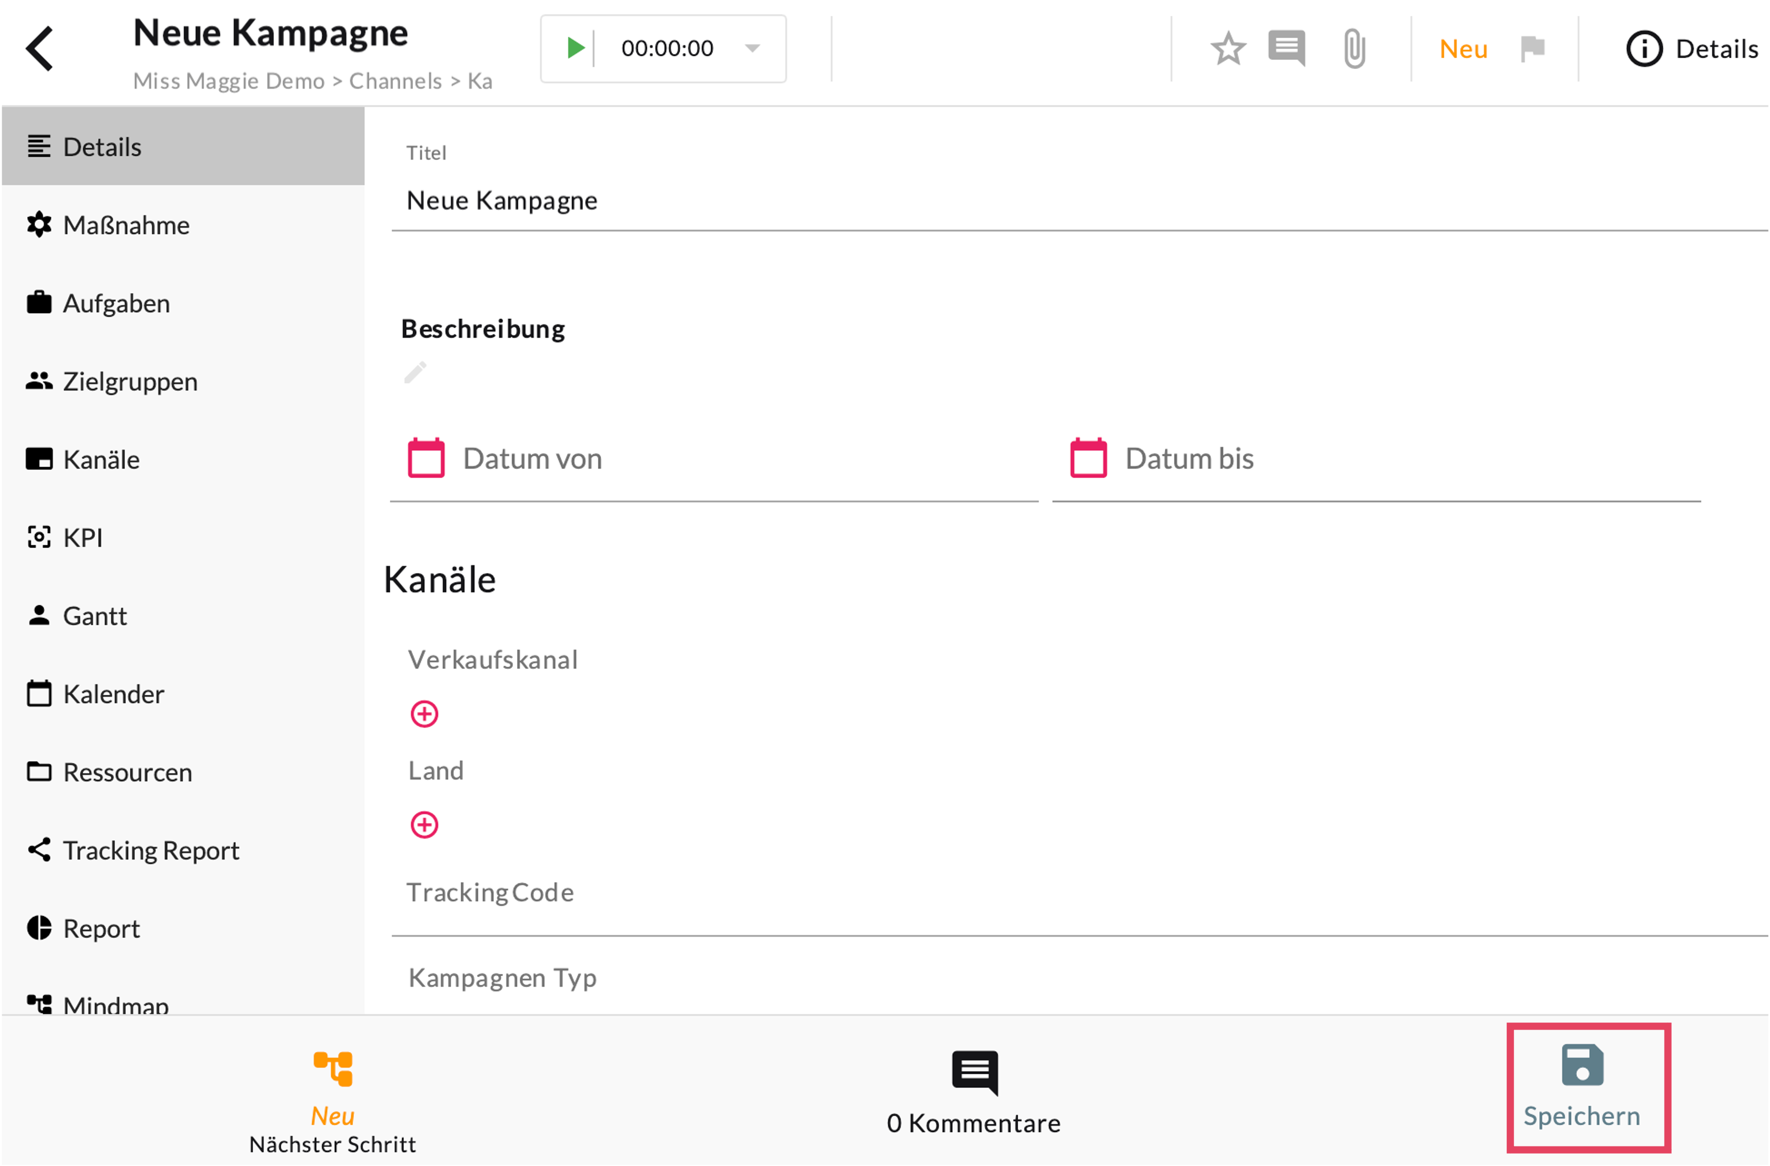Open the timer dropdown arrow
The image size is (1770, 1166).
(x=752, y=48)
